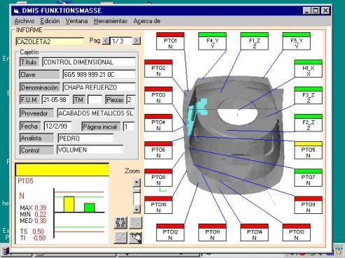Open the Archivo menu

click(24, 21)
